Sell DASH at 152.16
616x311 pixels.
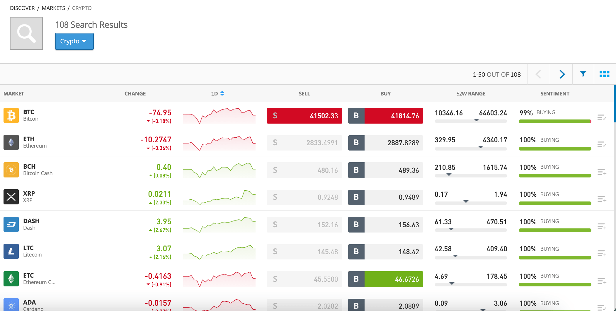(304, 225)
